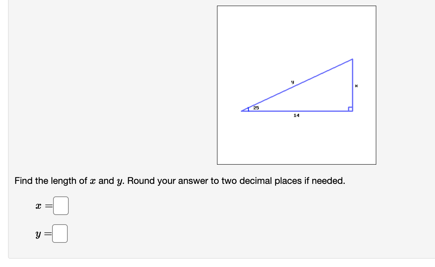The height and width of the screenshot is (267, 435).
Task: Click the 25 degree angle label
Action: (256, 108)
